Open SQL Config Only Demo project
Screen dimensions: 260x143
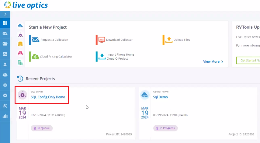[48, 97]
